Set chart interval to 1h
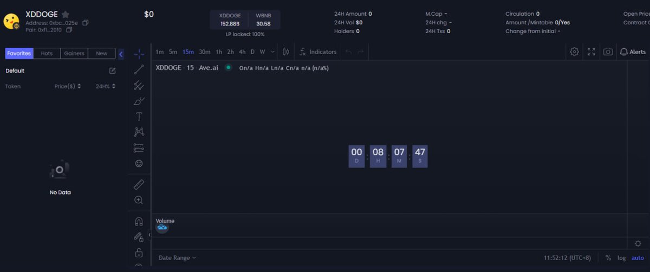Image resolution: width=650 pixels, height=272 pixels. coord(219,51)
